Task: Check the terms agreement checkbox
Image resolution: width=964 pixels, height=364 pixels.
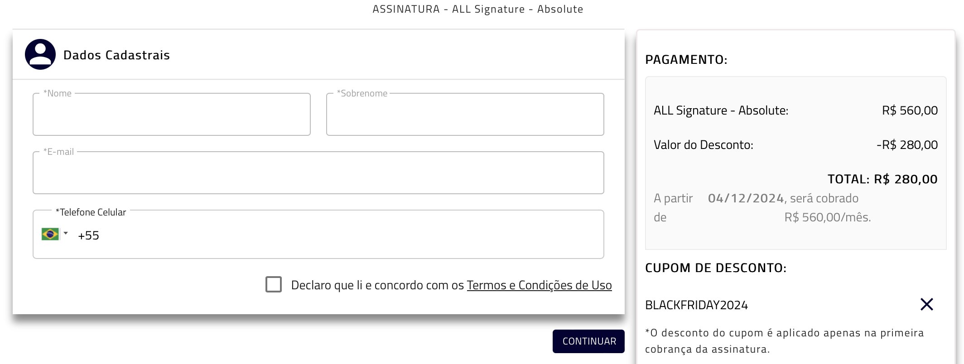Action: [274, 284]
